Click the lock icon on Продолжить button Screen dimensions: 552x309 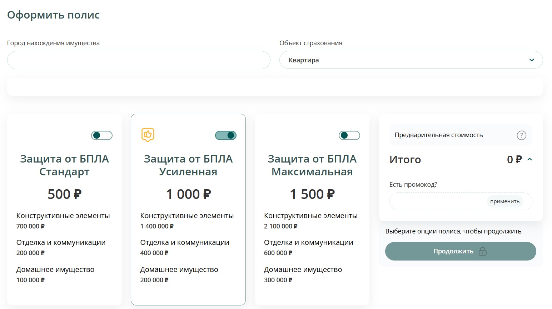483,251
